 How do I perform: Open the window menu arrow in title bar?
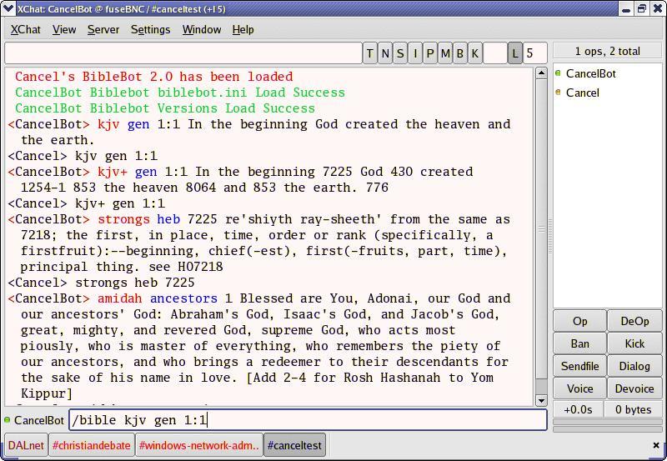(x=8, y=8)
